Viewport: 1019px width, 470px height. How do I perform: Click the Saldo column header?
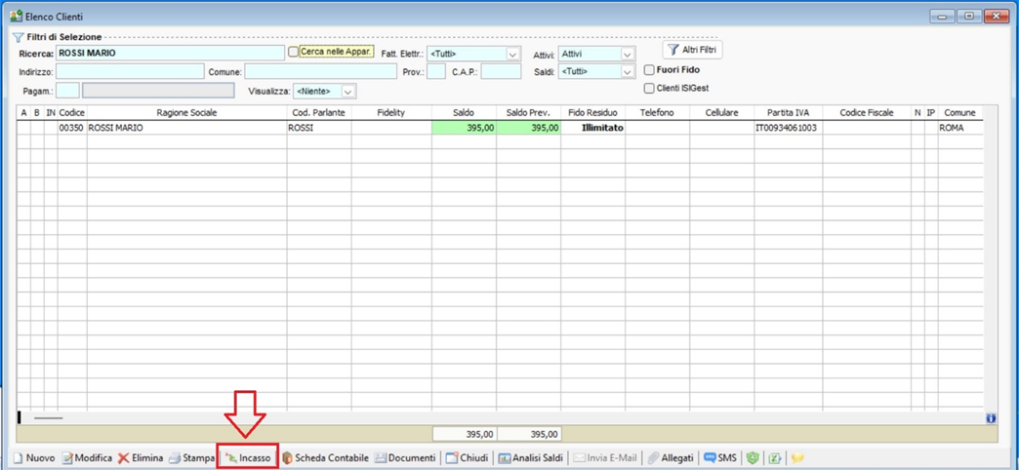pyautogui.click(x=464, y=113)
